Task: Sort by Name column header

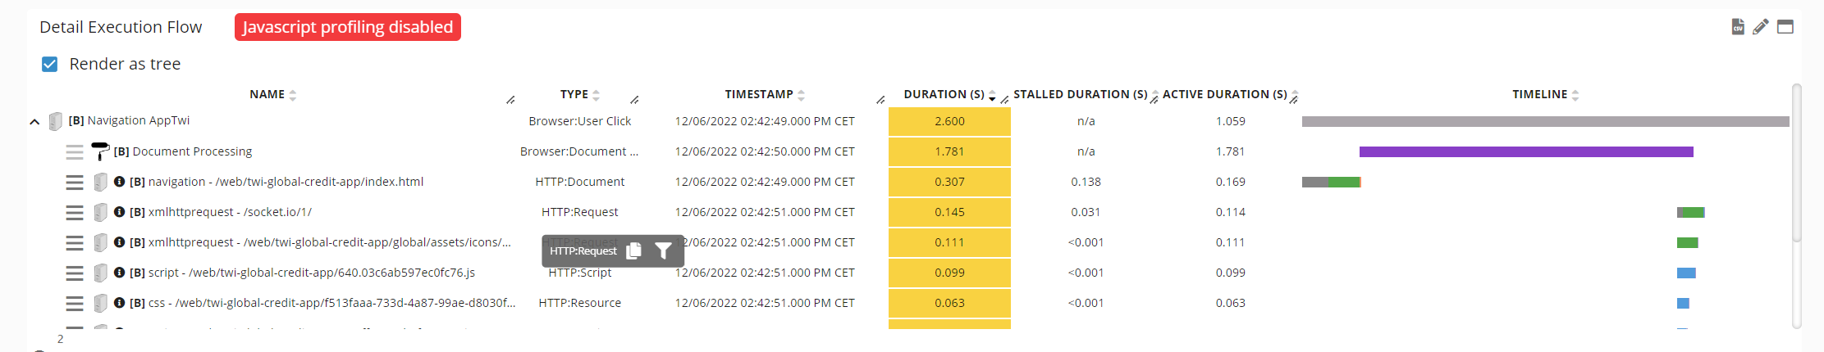Action: pos(267,94)
